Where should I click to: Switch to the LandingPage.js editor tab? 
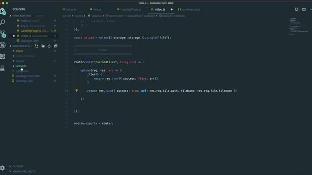pyautogui.click(x=129, y=9)
